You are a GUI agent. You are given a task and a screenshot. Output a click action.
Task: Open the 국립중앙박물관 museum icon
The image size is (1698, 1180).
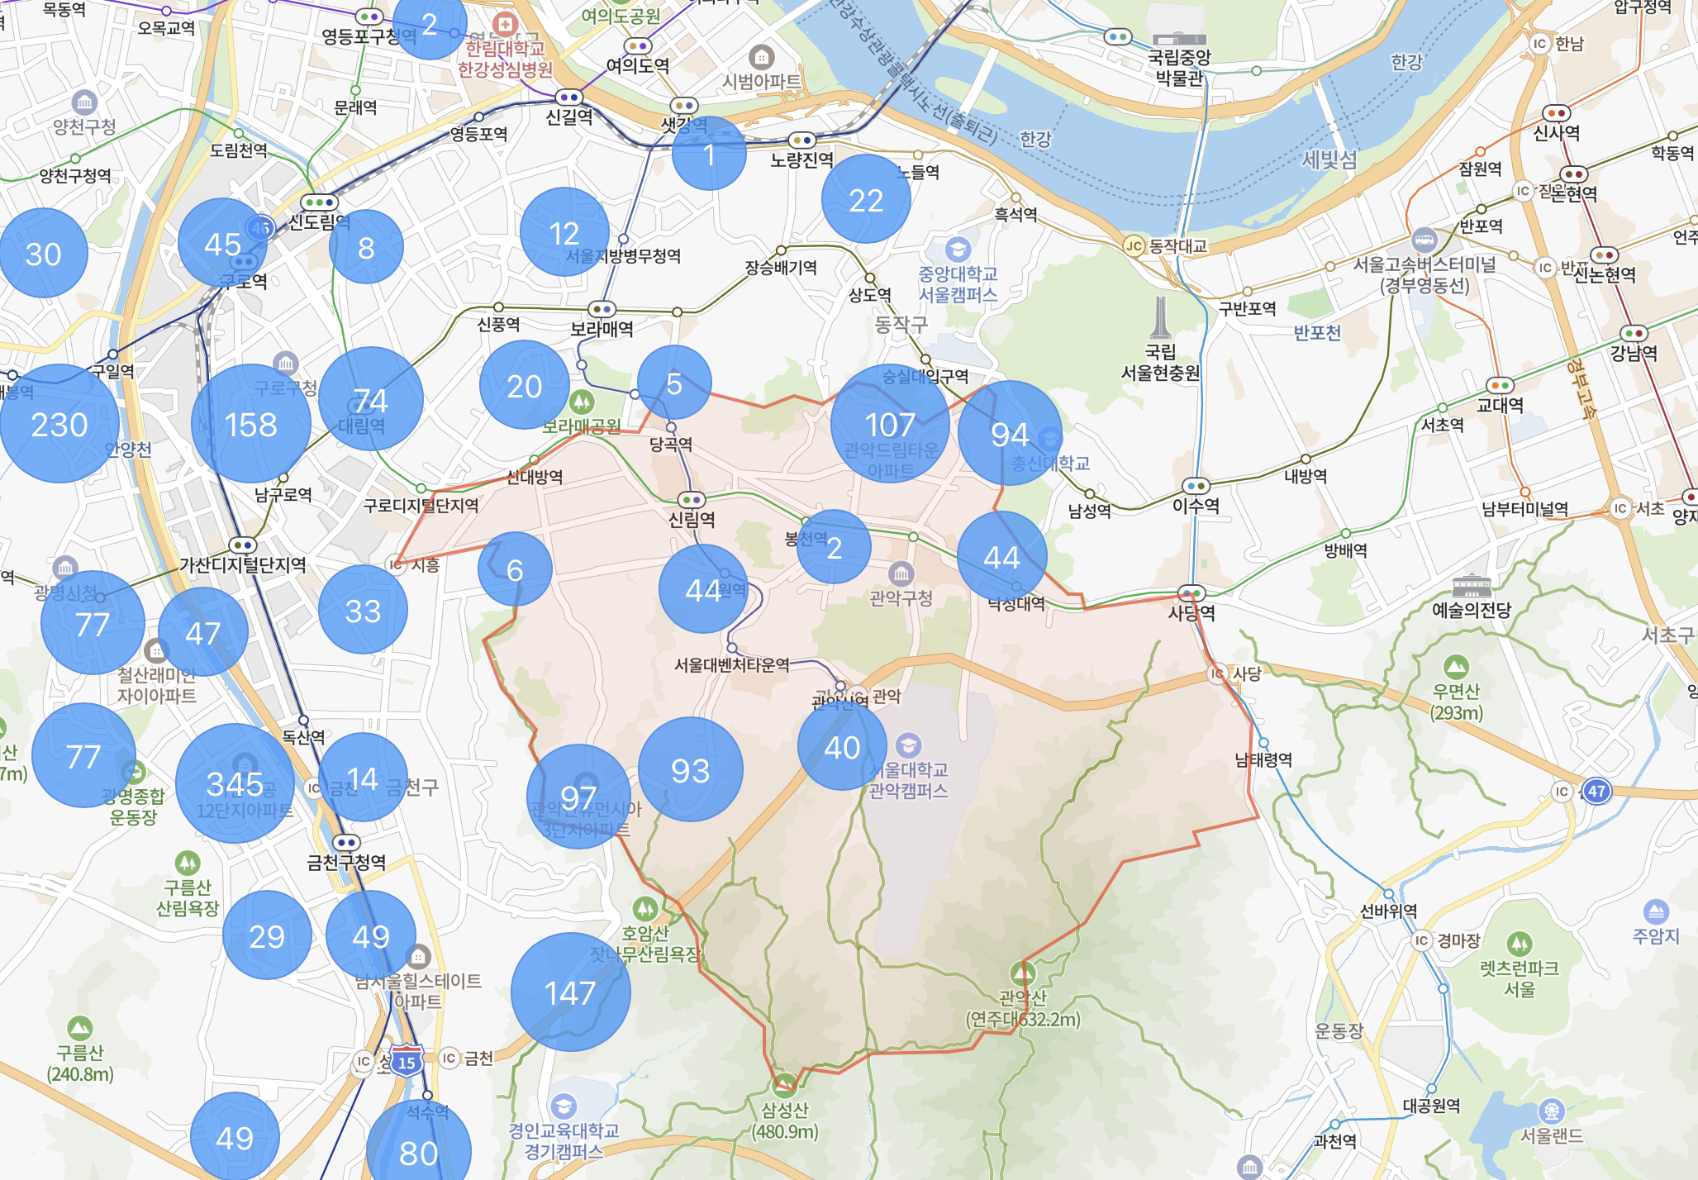[1179, 37]
